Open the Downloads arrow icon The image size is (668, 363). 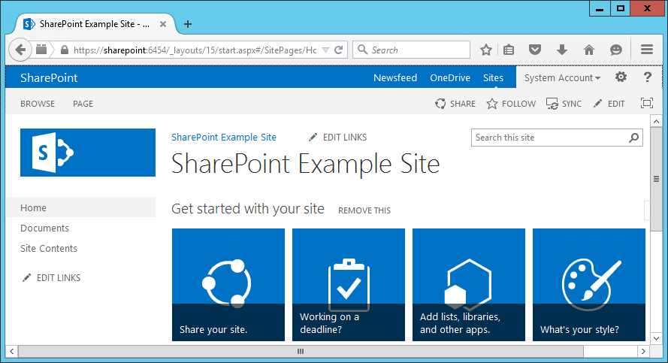tap(562, 50)
